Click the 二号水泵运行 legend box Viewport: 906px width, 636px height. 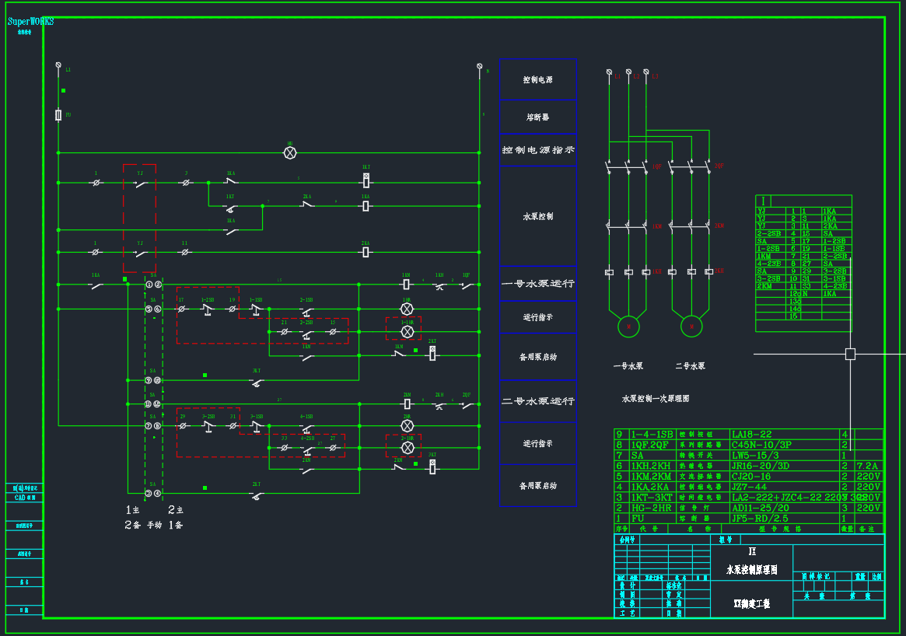537,401
